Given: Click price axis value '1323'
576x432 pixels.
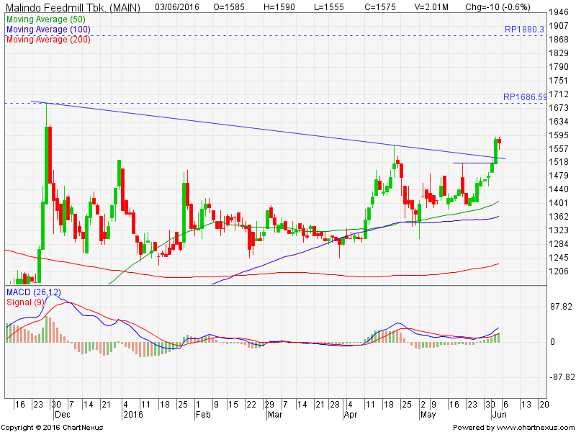Looking at the screenshot, I should click(559, 230).
